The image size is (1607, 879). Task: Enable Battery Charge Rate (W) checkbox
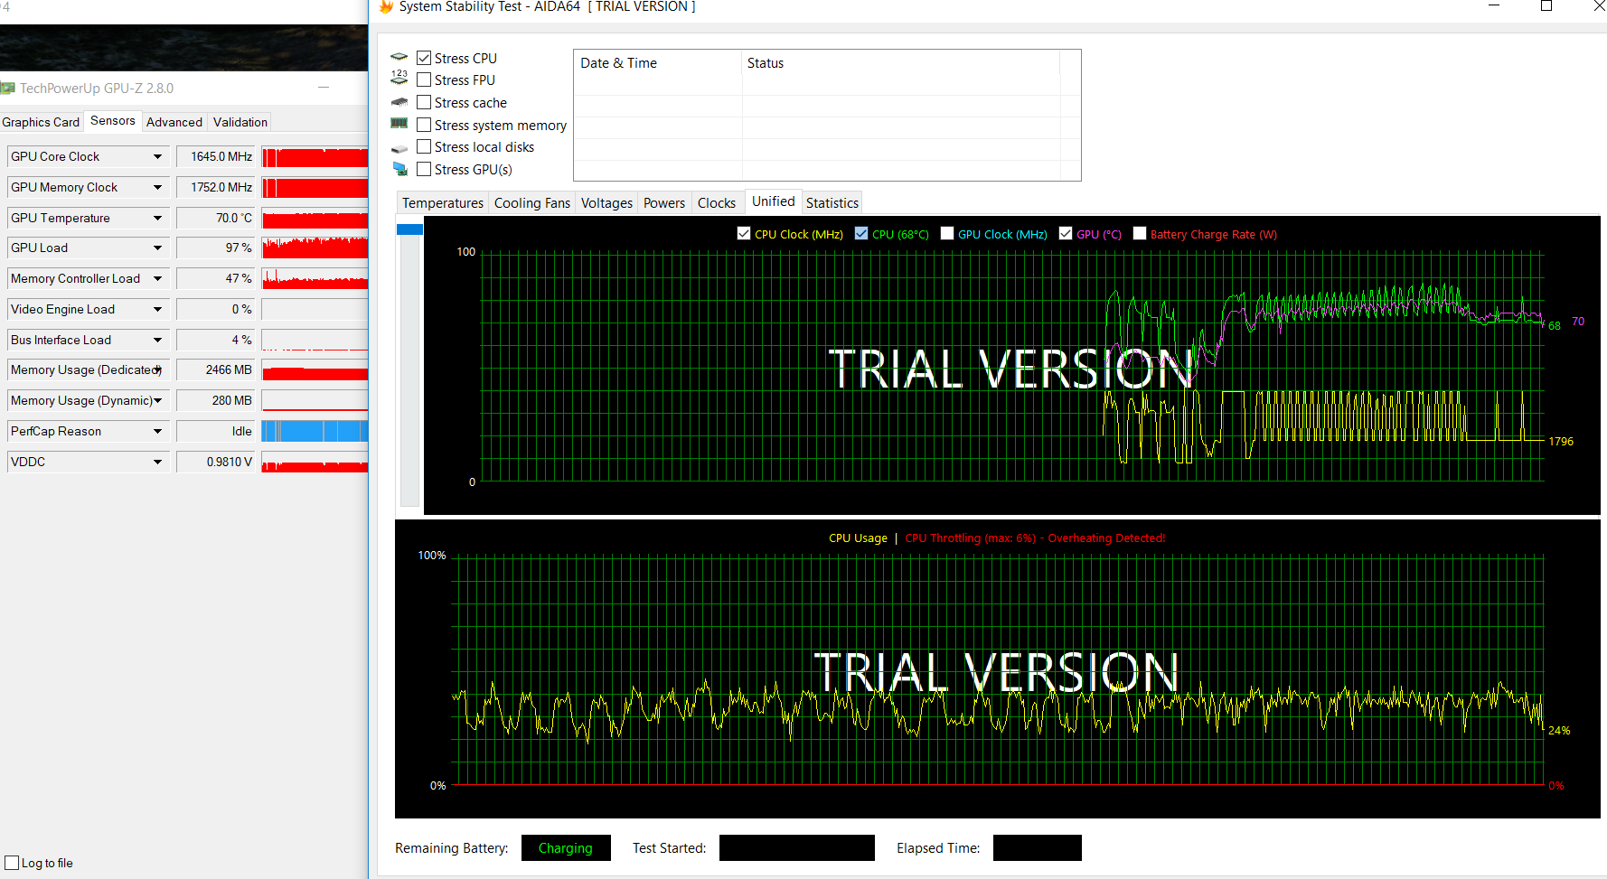coord(1140,233)
